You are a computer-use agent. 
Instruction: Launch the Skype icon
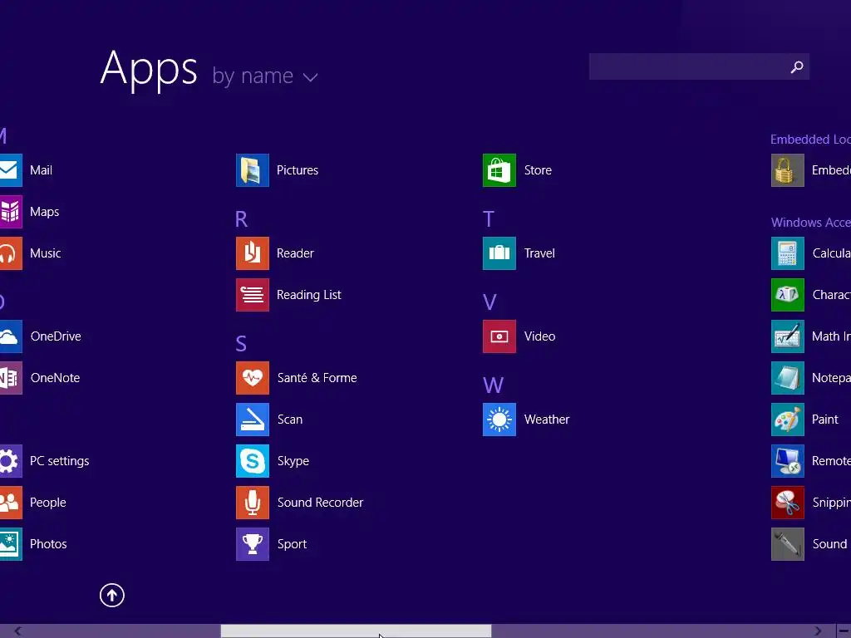click(253, 461)
